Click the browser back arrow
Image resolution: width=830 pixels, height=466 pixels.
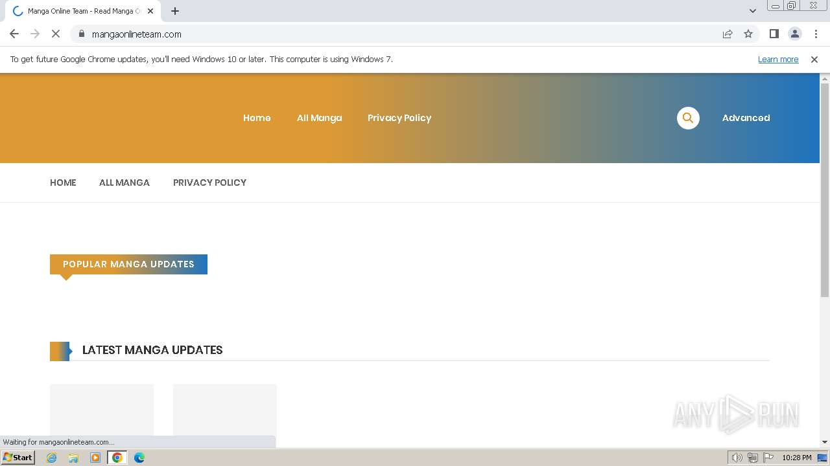(14, 34)
